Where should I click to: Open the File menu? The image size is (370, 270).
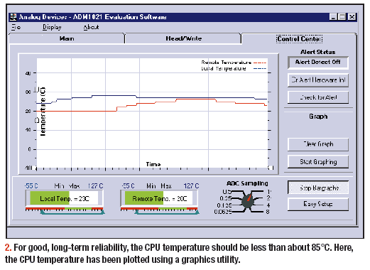point(16,27)
